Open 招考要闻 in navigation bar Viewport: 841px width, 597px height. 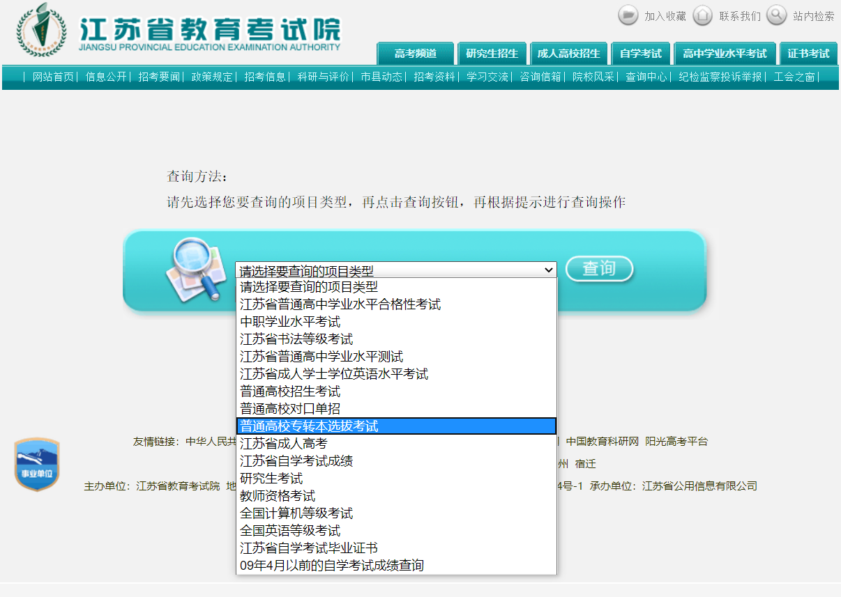(159, 77)
